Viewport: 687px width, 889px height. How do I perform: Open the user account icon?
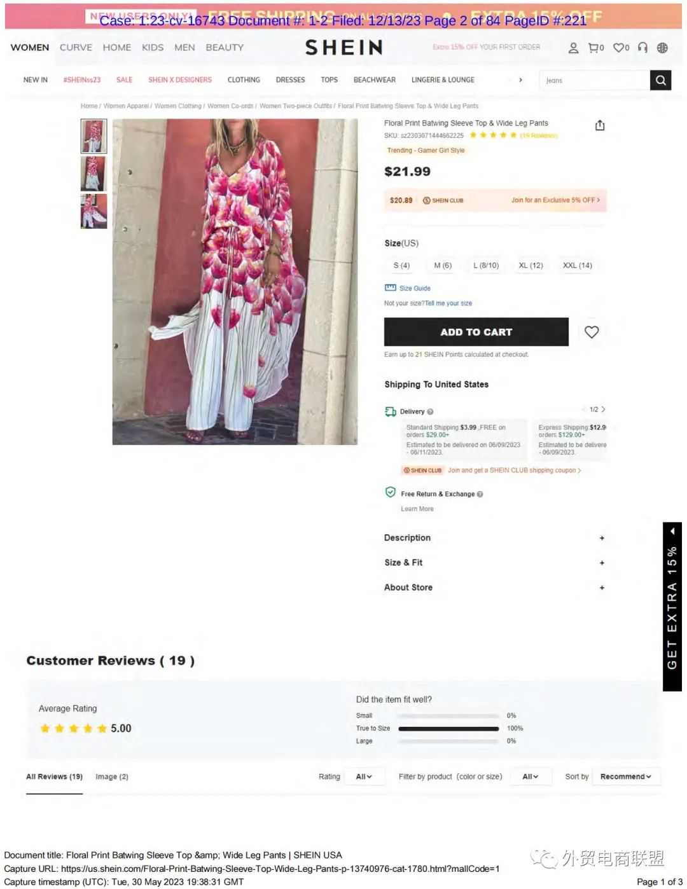click(x=573, y=48)
